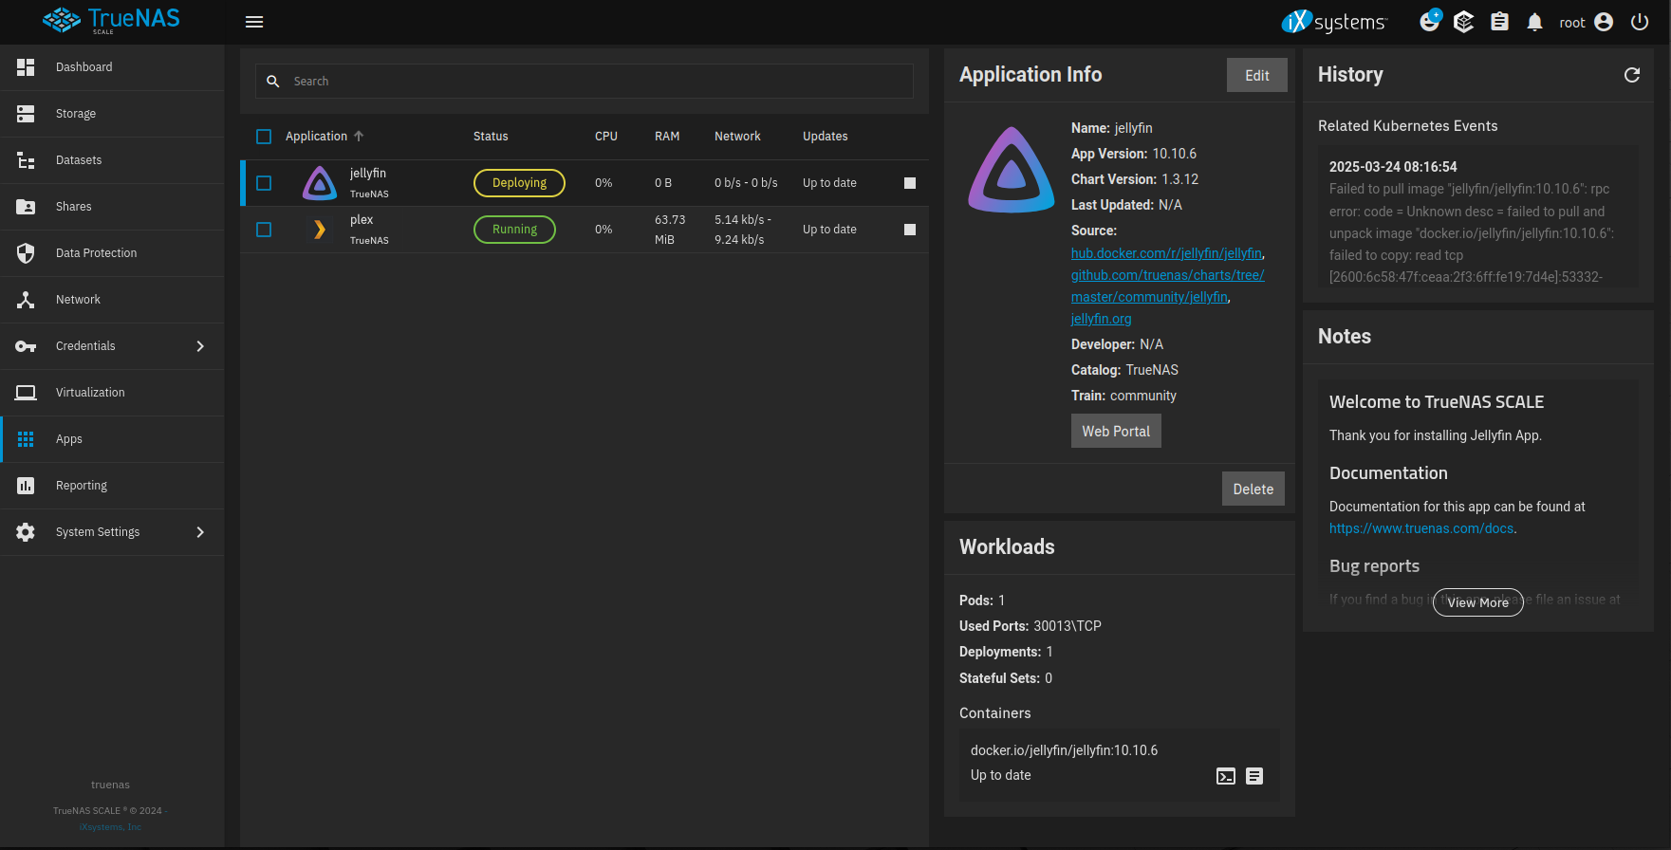Delete the jellyfin application
The image size is (1671, 850).
click(1253, 489)
